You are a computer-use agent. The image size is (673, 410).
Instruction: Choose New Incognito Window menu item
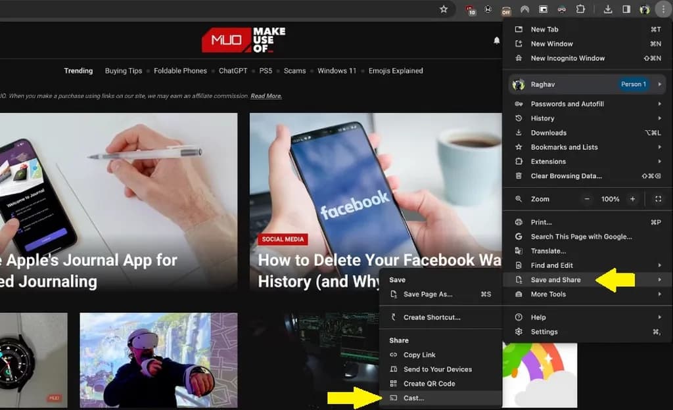567,58
